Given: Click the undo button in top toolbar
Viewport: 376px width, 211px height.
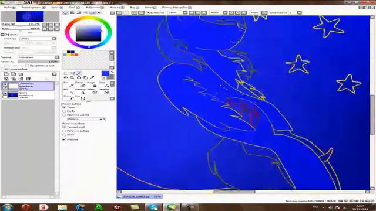Looking at the screenshot, I should (119, 13).
